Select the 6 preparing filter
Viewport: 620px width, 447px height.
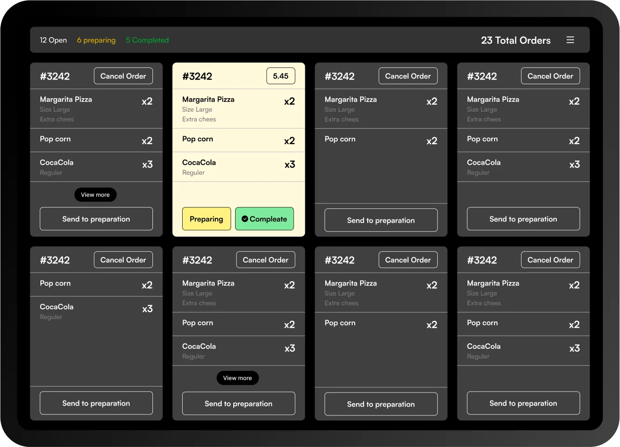tap(96, 40)
